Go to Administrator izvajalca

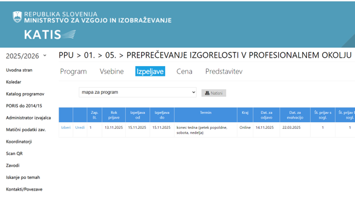coord(28,117)
